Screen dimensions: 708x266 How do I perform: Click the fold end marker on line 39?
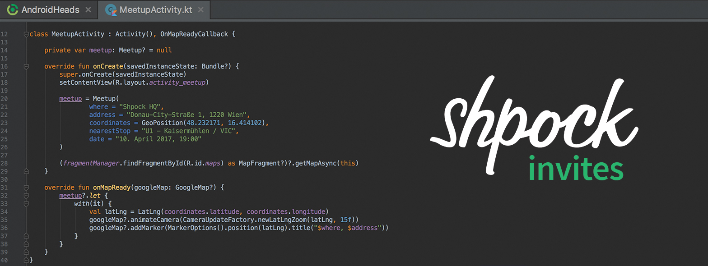pyautogui.click(x=26, y=252)
